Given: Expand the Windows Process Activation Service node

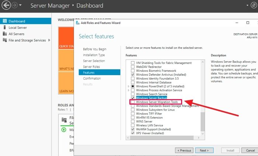Looking at the screenshot, I should [128, 90].
